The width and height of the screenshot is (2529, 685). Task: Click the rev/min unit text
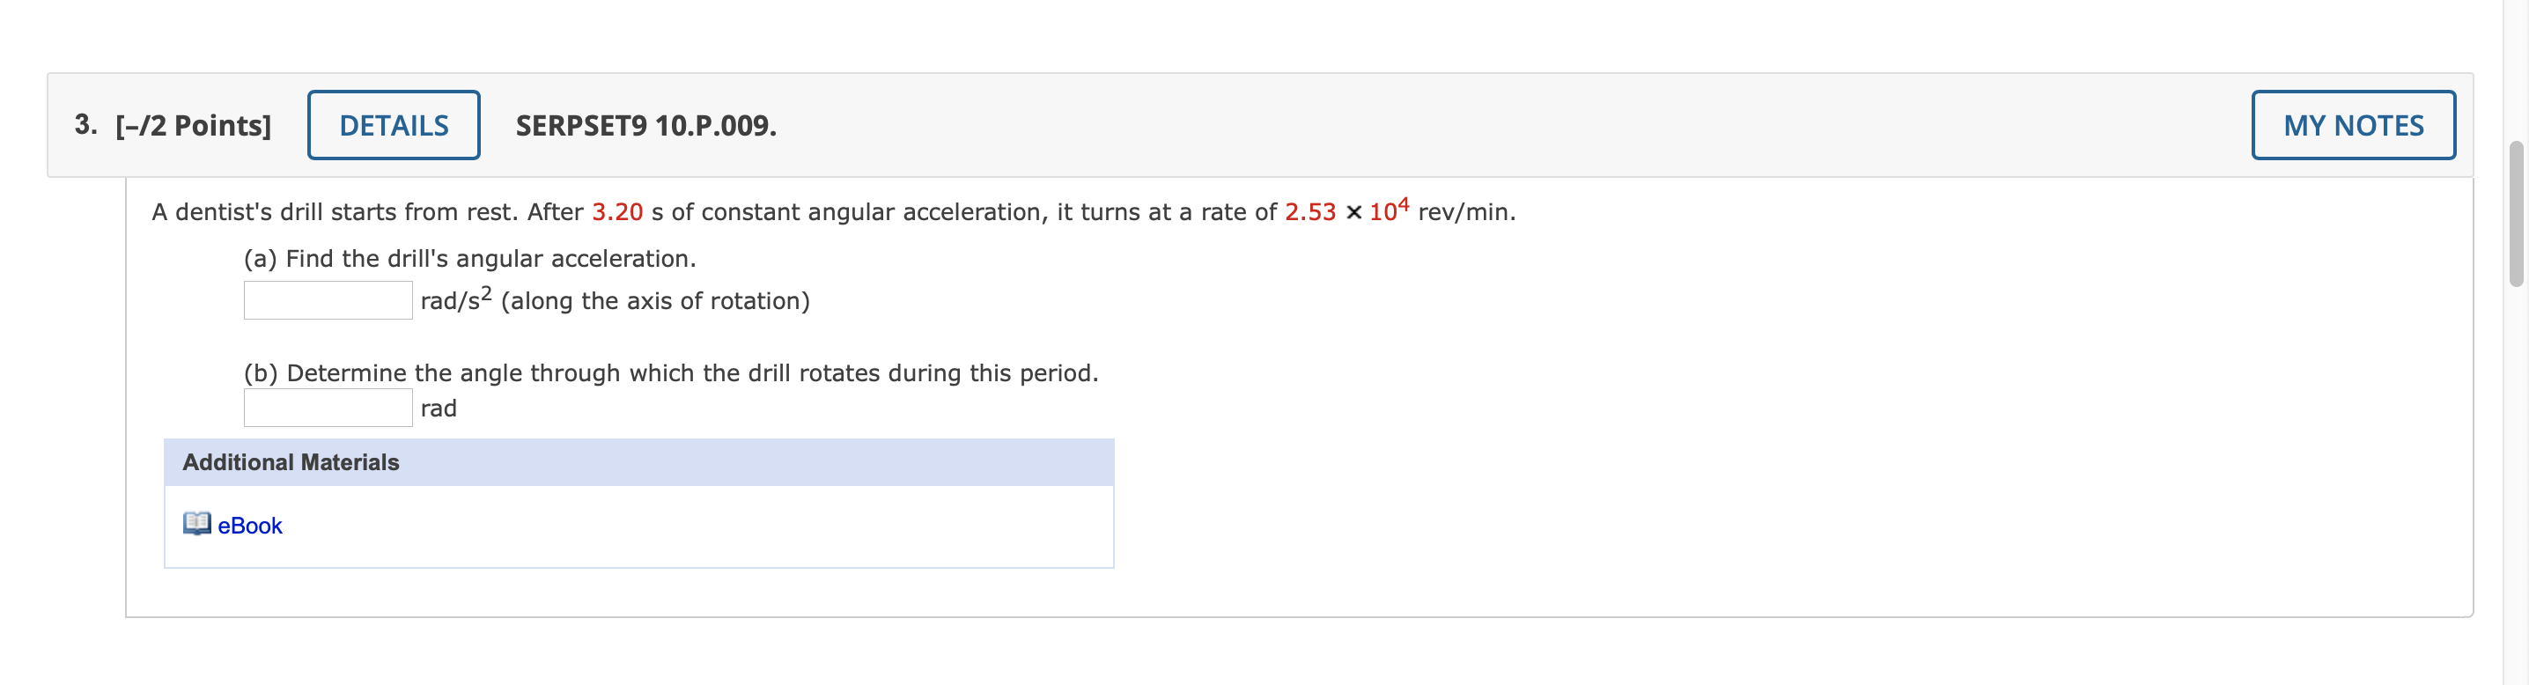[1466, 212]
